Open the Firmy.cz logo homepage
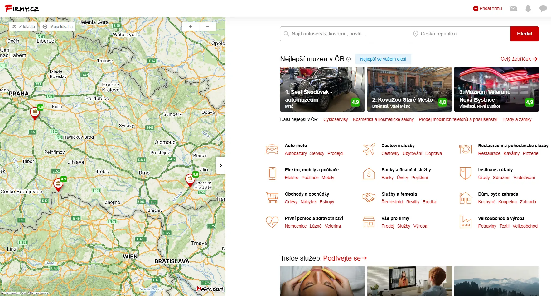The height and width of the screenshot is (296, 551). (22, 8)
